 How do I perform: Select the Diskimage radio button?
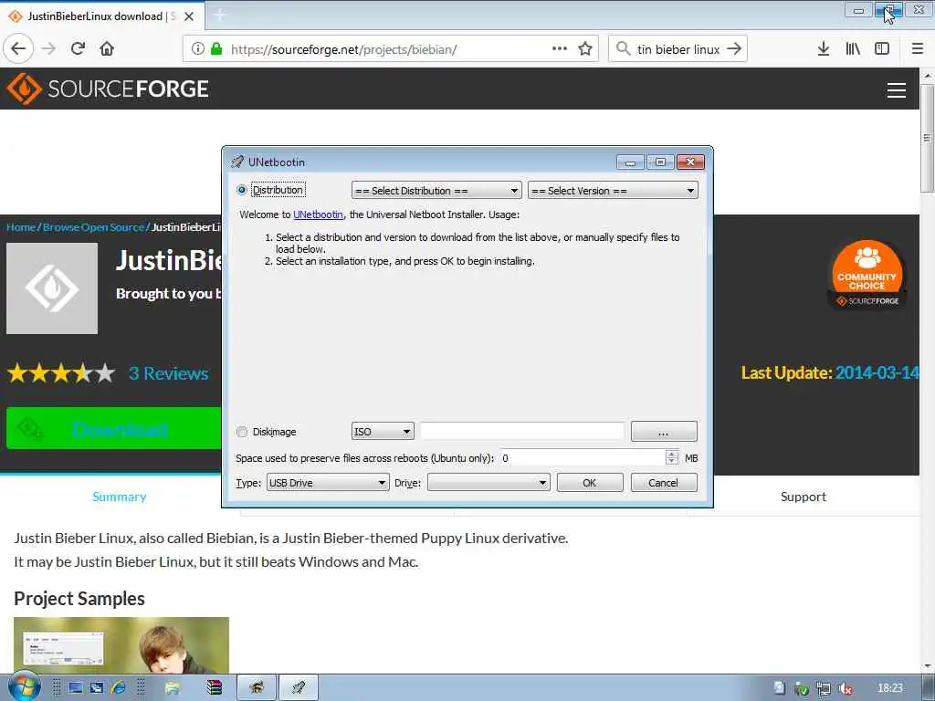pos(241,432)
